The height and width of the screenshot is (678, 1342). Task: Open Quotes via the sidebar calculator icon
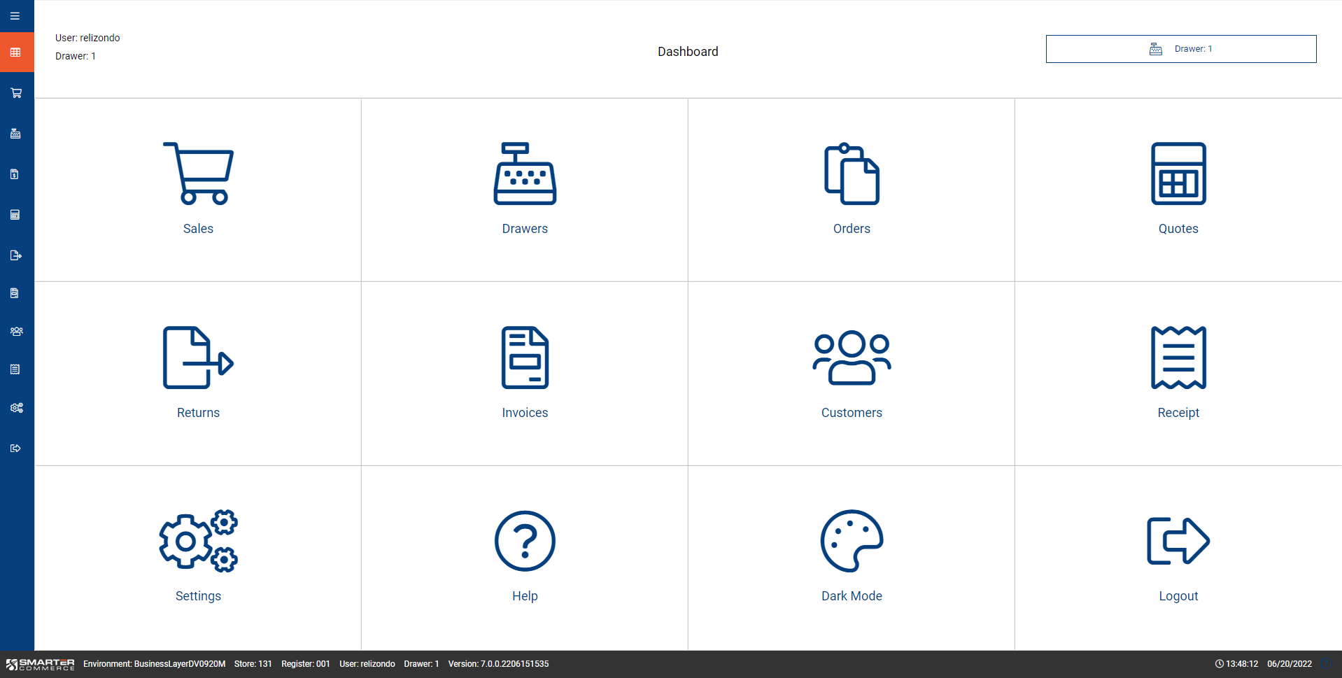(x=15, y=215)
